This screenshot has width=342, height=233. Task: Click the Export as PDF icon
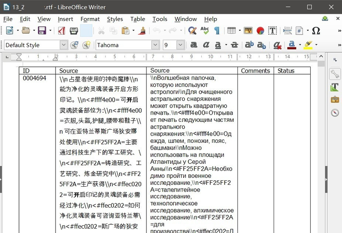tap(61, 31)
